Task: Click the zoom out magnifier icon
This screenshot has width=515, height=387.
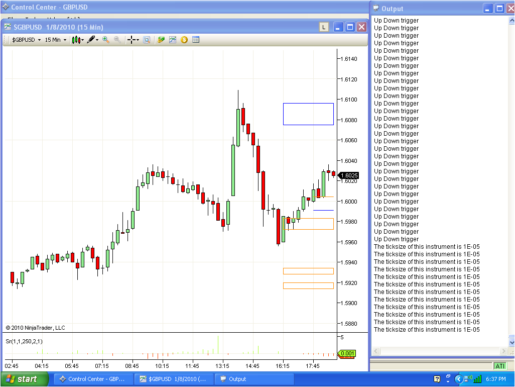Action: click(x=117, y=40)
